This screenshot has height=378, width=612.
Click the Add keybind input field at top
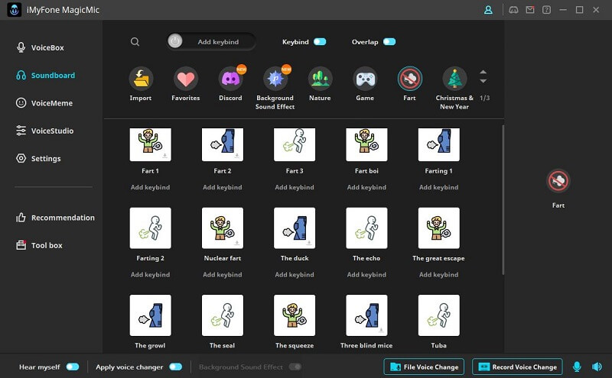[211, 41]
